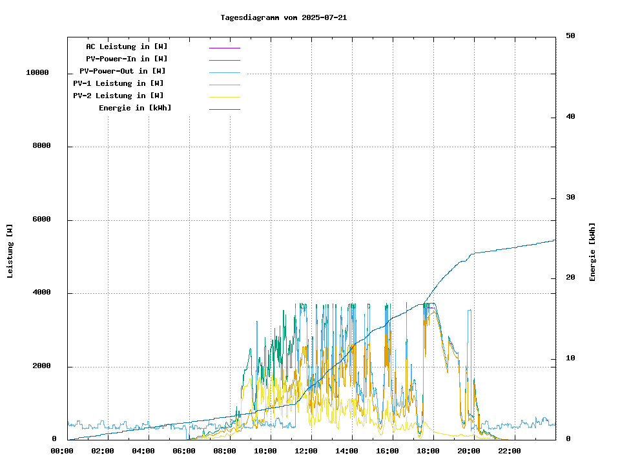This screenshot has width=620, height=465.
Task: Click the PV-1 Leistung legend label
Action: point(118,83)
